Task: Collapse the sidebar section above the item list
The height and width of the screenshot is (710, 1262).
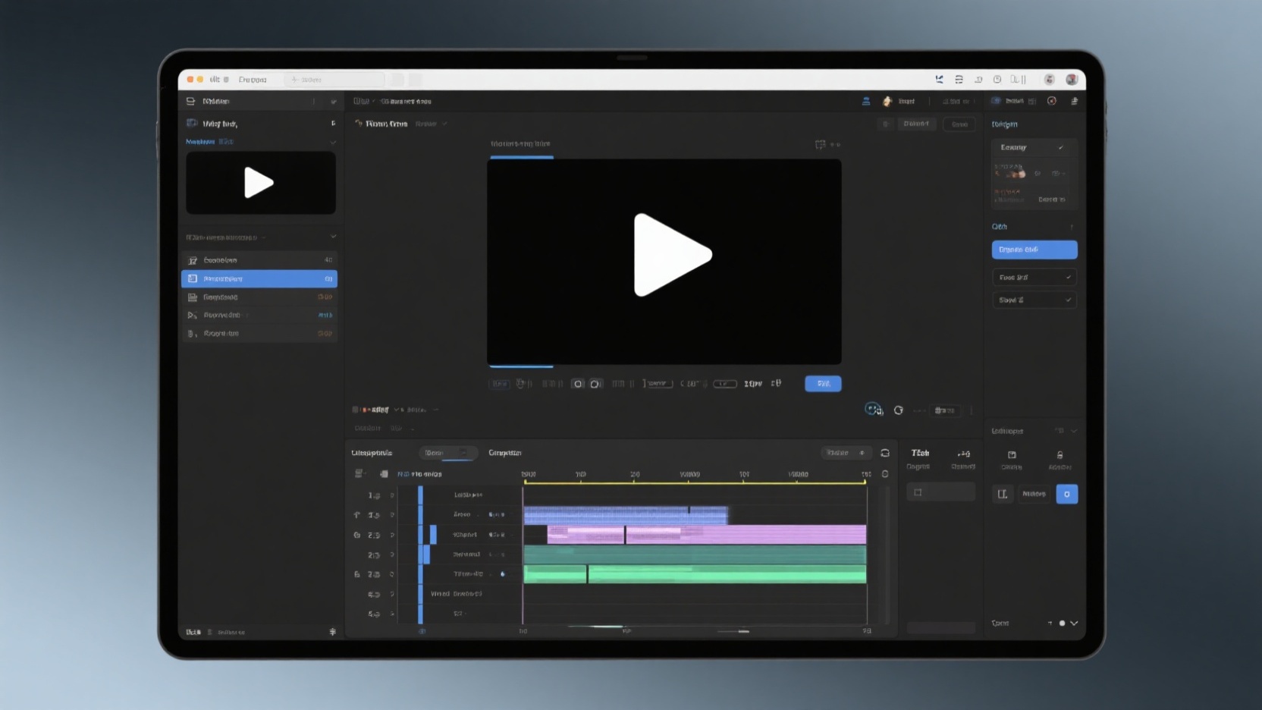Action: (x=333, y=237)
